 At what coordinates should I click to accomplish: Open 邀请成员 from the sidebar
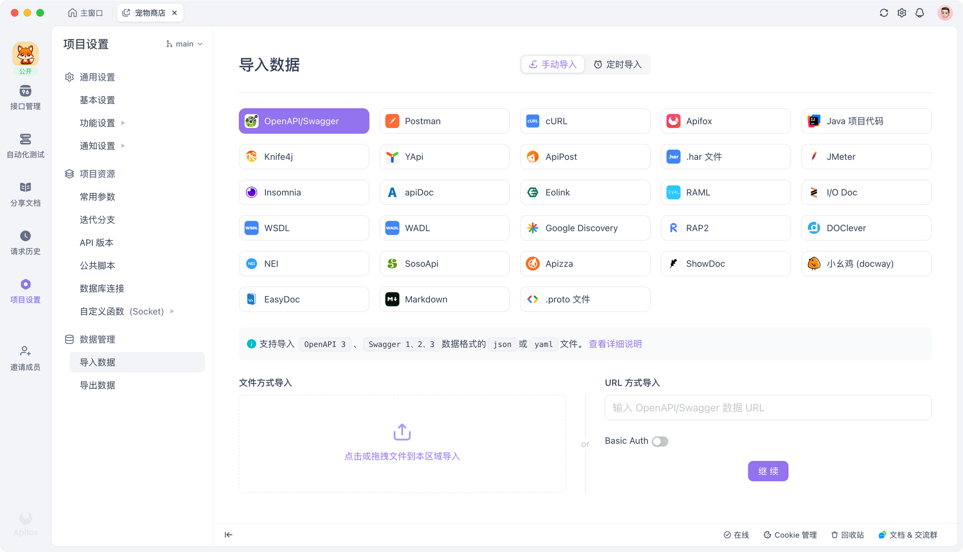[25, 358]
